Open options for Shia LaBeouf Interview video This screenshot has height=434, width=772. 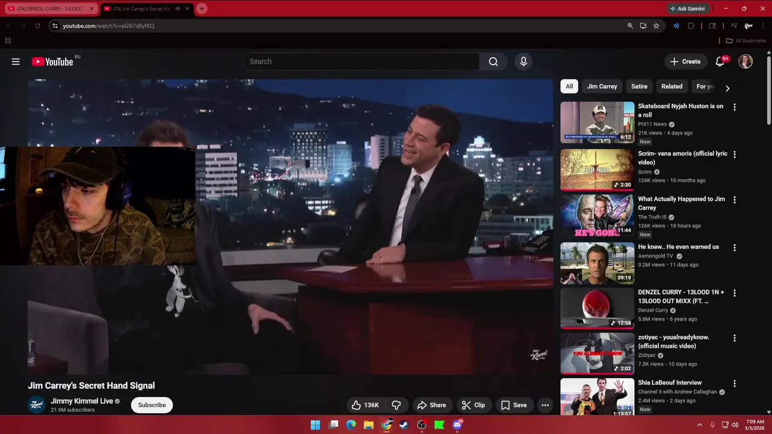734,383
